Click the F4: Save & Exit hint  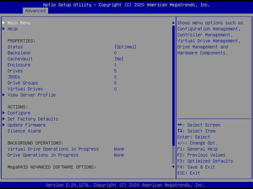click(196, 167)
